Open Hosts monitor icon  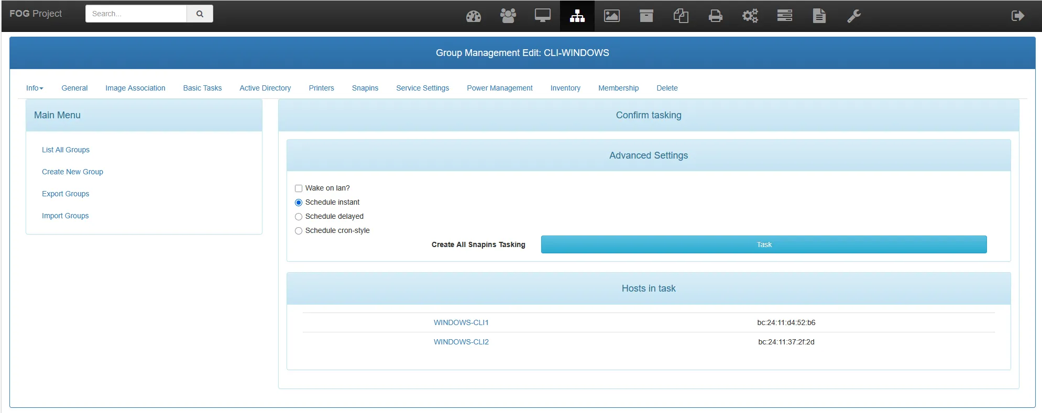coord(542,16)
